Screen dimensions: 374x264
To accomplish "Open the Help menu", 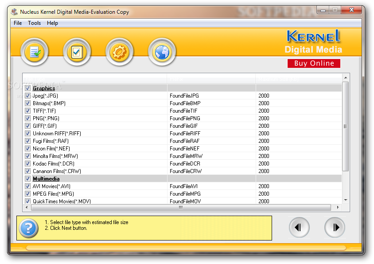I will click(52, 23).
